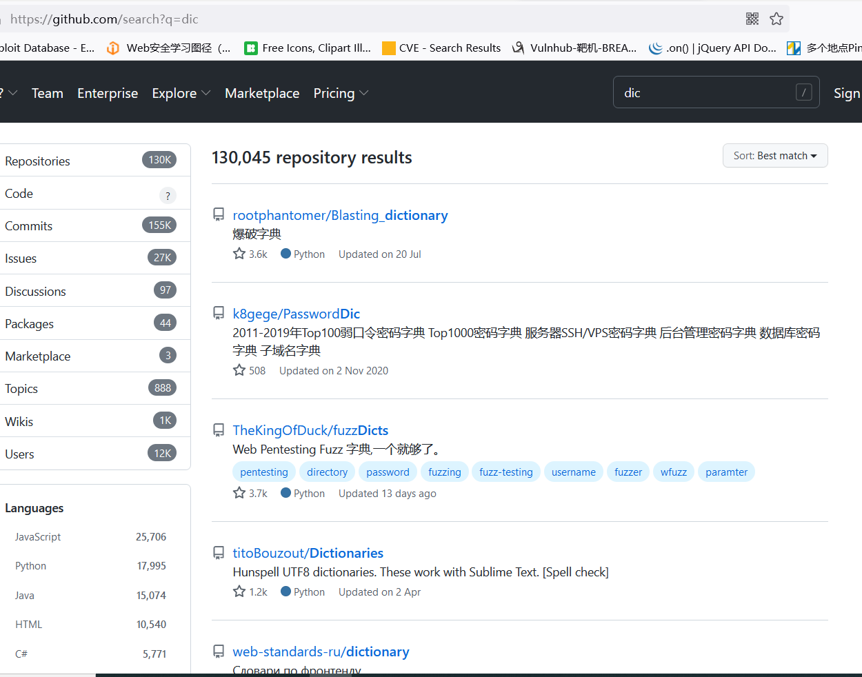862x677 pixels.
Task: Go to Marketplace in top navigation
Action: [262, 93]
